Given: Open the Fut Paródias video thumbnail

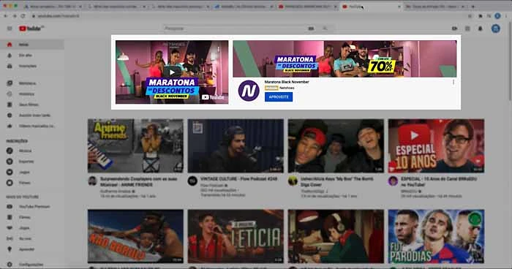Looking at the screenshot, I should click(x=436, y=236).
